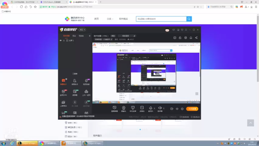Edit the game category pill with pencil
Viewport: 259px width, 146px height.
pyautogui.click(x=104, y=39)
